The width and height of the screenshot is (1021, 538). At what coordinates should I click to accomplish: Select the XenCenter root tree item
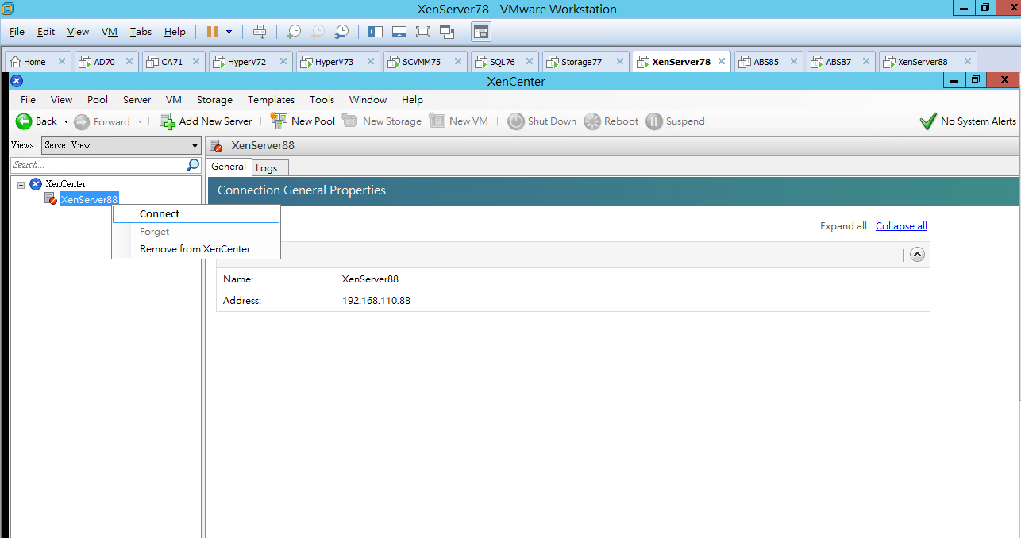pyautogui.click(x=66, y=184)
